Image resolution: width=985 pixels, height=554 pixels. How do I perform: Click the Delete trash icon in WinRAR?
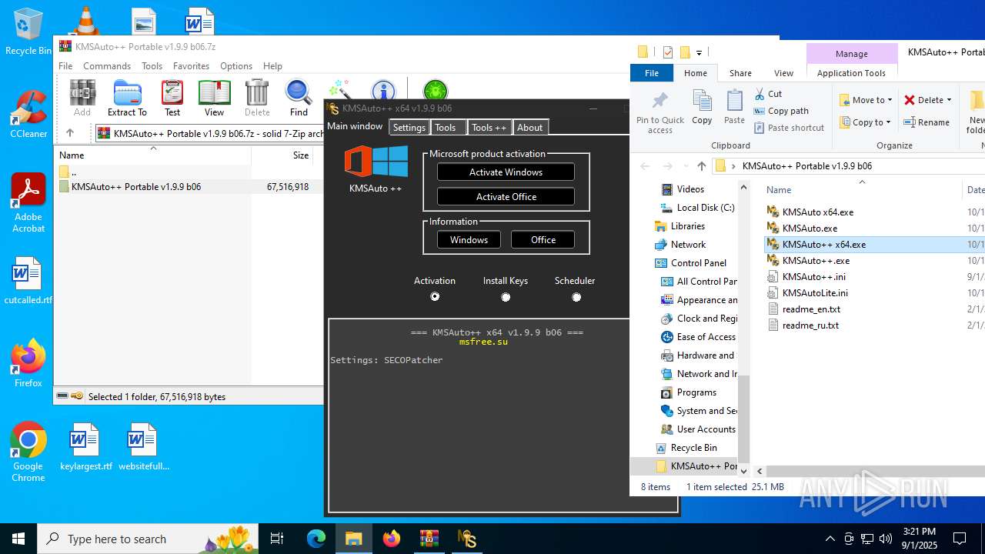pyautogui.click(x=257, y=98)
